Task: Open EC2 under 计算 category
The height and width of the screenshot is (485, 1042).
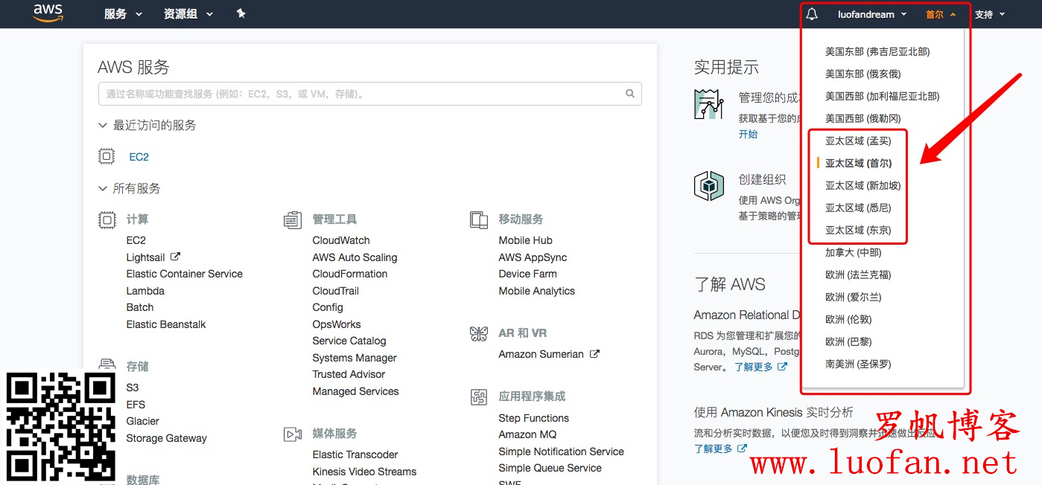Action: (136, 240)
